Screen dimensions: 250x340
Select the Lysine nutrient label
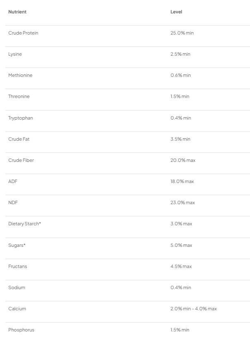(15, 54)
